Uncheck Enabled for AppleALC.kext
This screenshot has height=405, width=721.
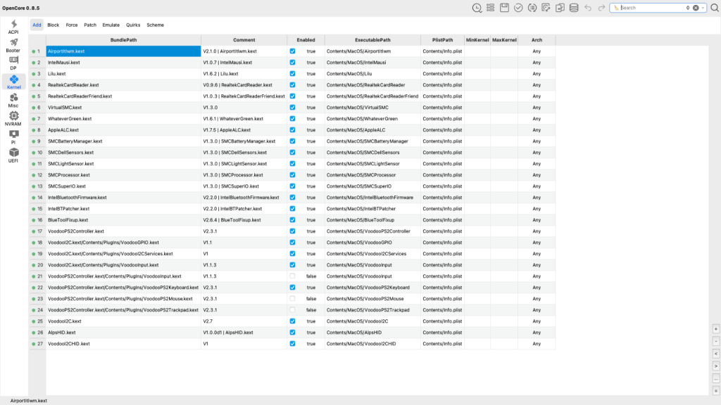tap(292, 130)
